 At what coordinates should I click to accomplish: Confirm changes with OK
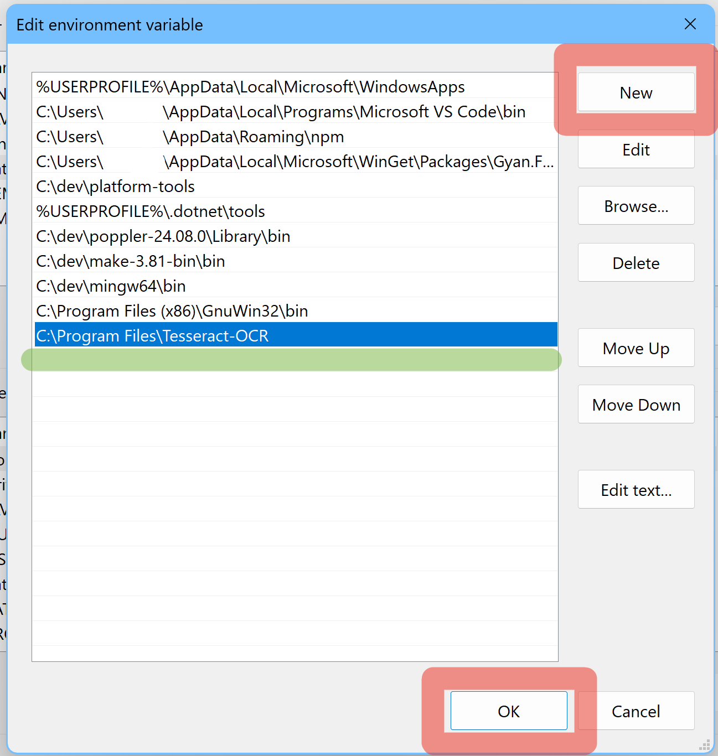click(x=508, y=711)
